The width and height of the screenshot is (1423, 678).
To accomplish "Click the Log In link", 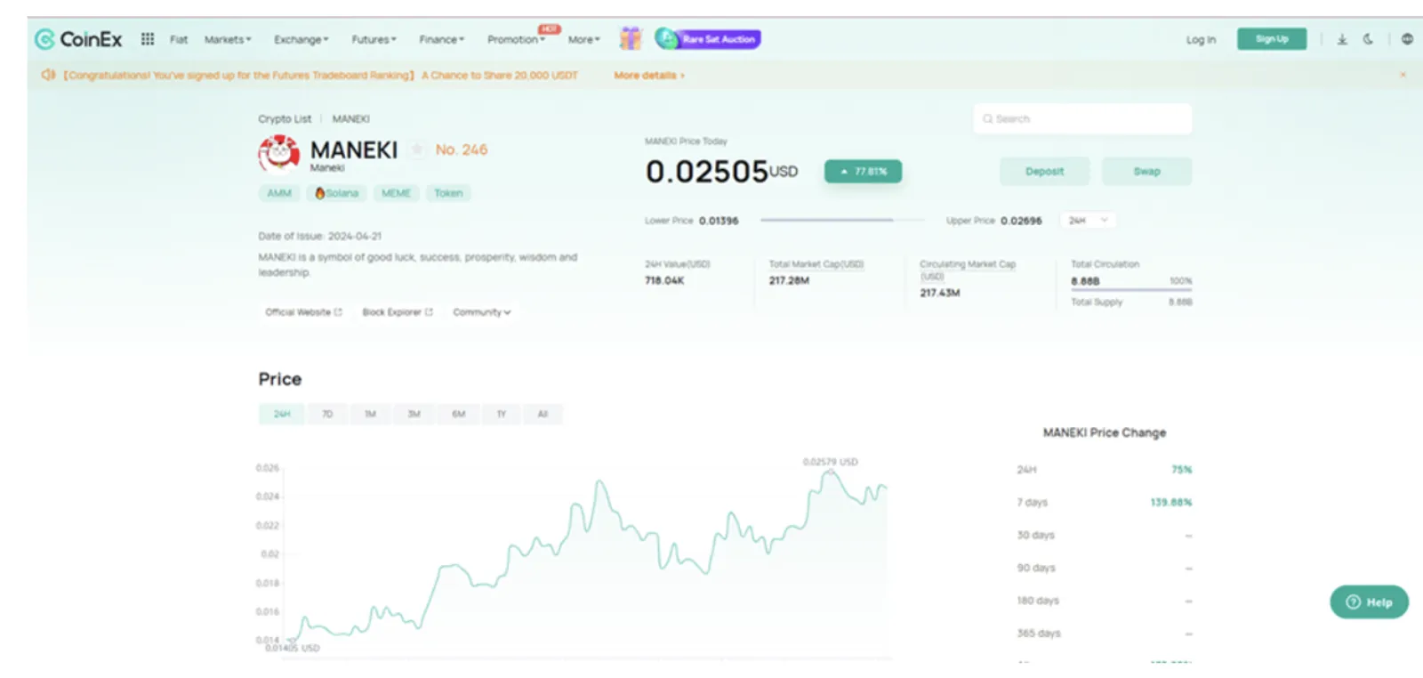I will click(x=1201, y=39).
